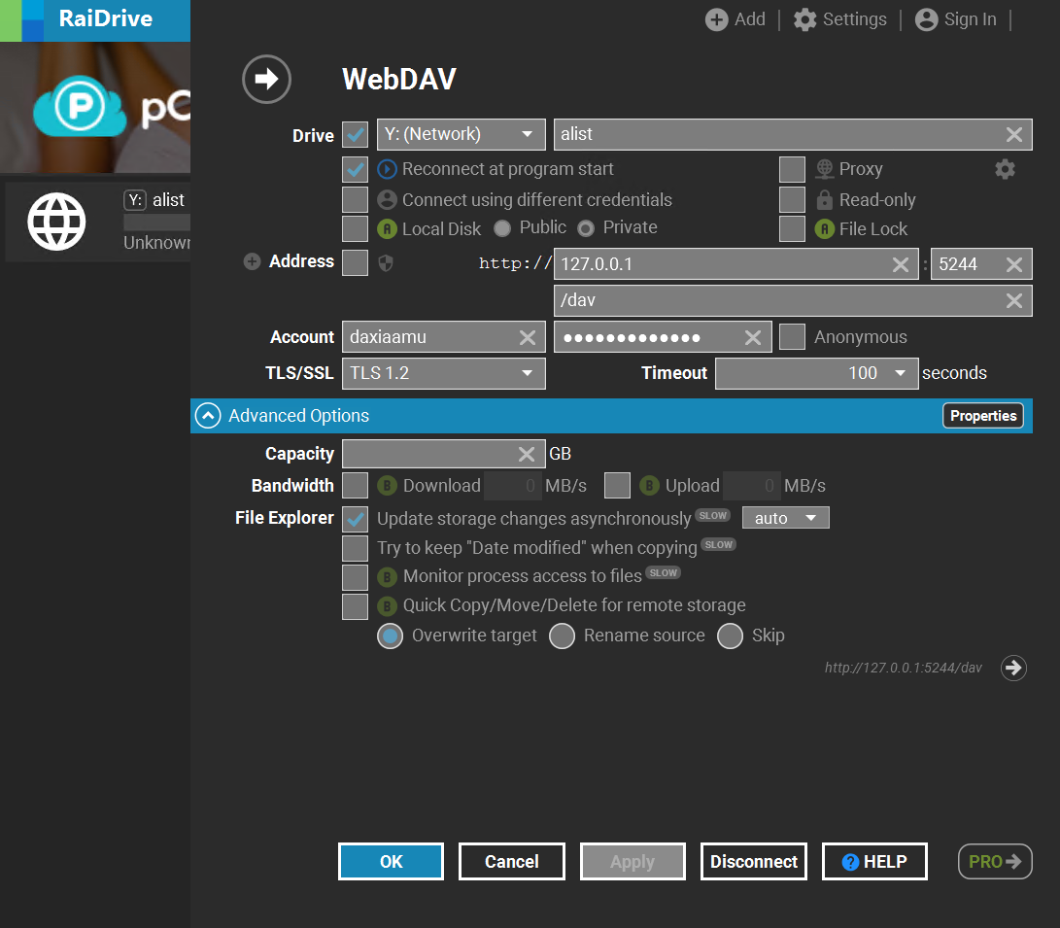Check the Anonymous checkbox
1060x928 pixels.
point(792,336)
